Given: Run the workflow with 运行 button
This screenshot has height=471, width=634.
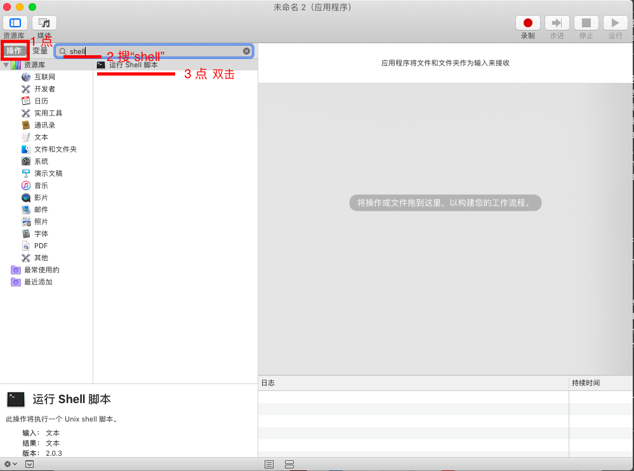Looking at the screenshot, I should click(615, 23).
